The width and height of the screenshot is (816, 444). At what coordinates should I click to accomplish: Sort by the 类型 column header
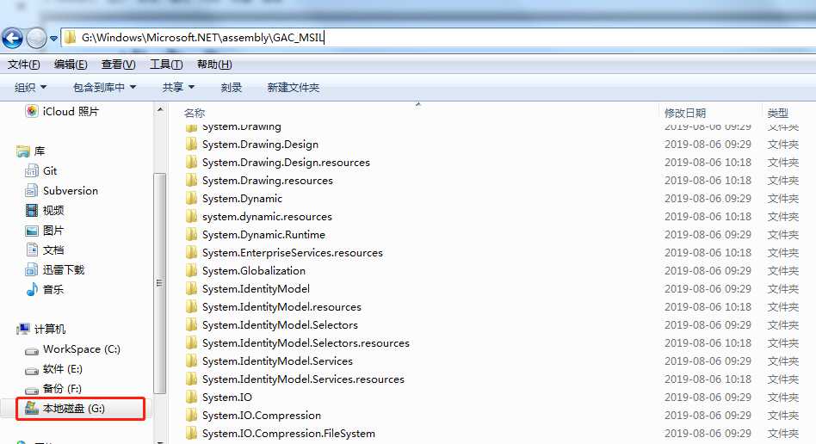(777, 113)
